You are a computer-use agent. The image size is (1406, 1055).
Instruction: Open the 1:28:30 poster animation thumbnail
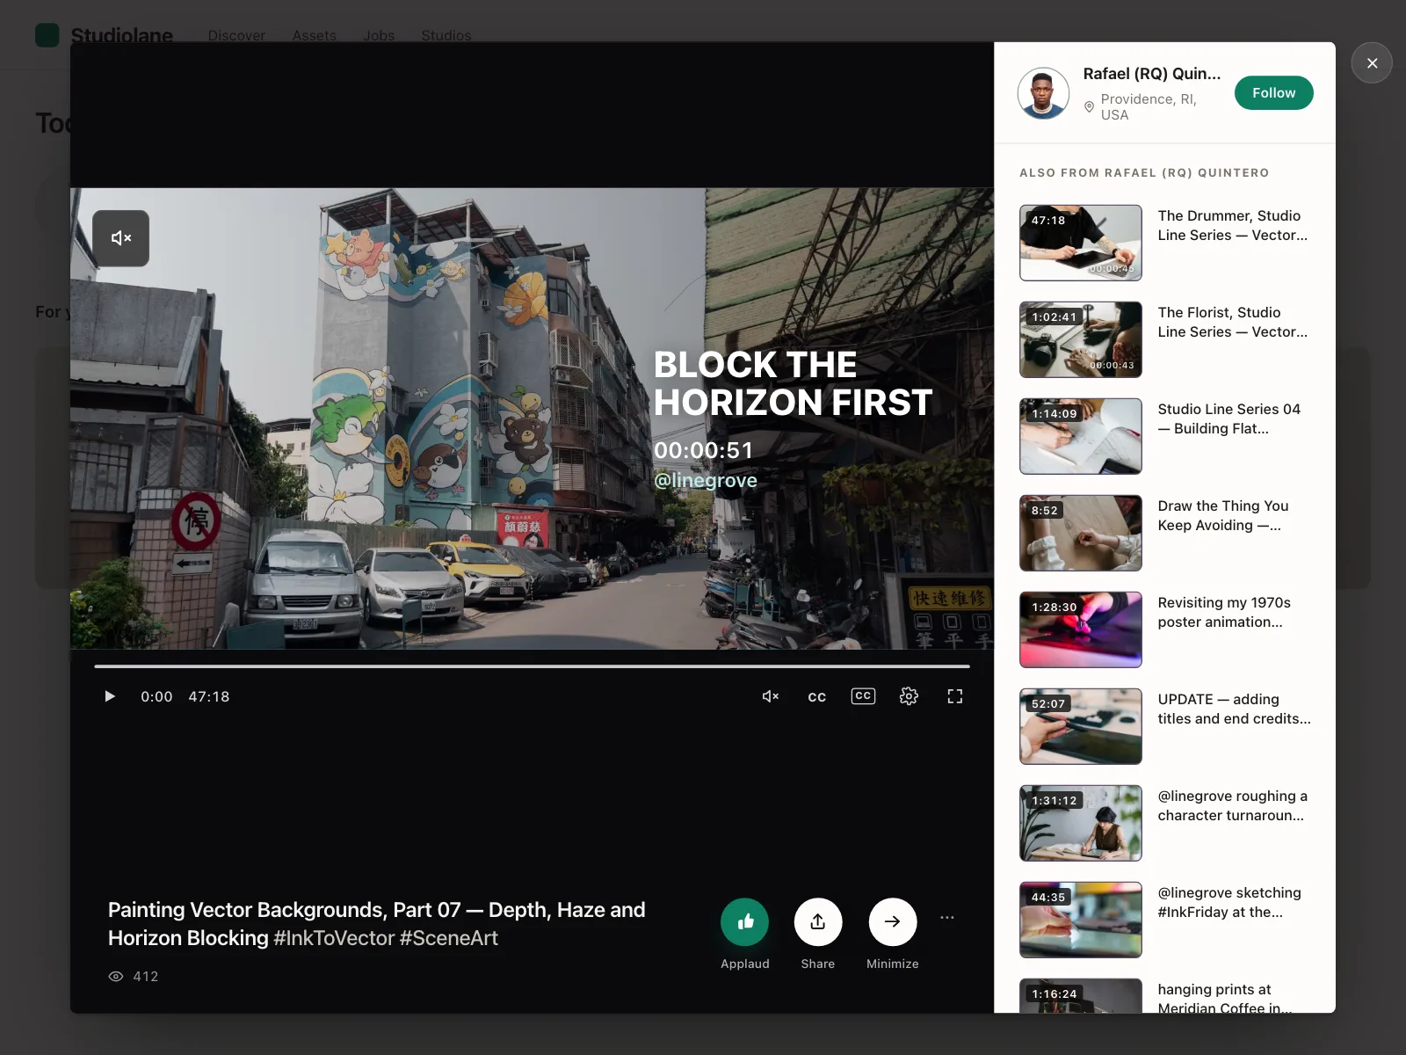(1081, 629)
